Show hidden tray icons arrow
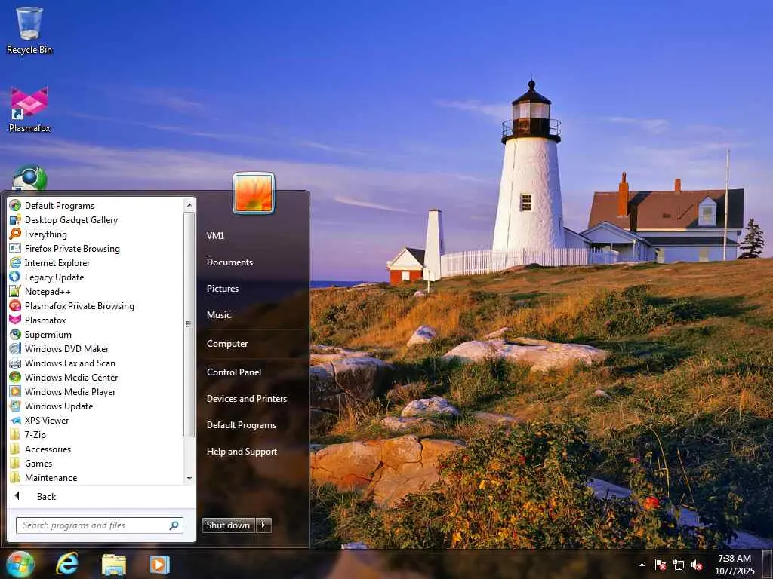 pyautogui.click(x=642, y=565)
